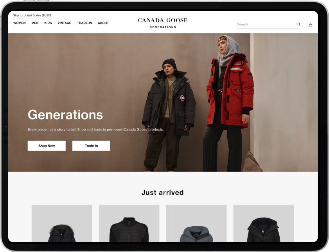The height and width of the screenshot is (252, 329).
Task: Go to the VINTAGE section
Action: click(65, 23)
